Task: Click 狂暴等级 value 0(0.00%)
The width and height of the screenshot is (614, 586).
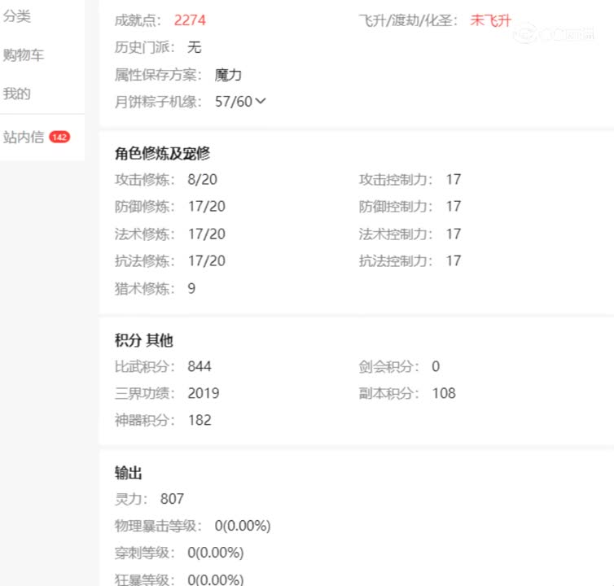Action: coord(216,579)
